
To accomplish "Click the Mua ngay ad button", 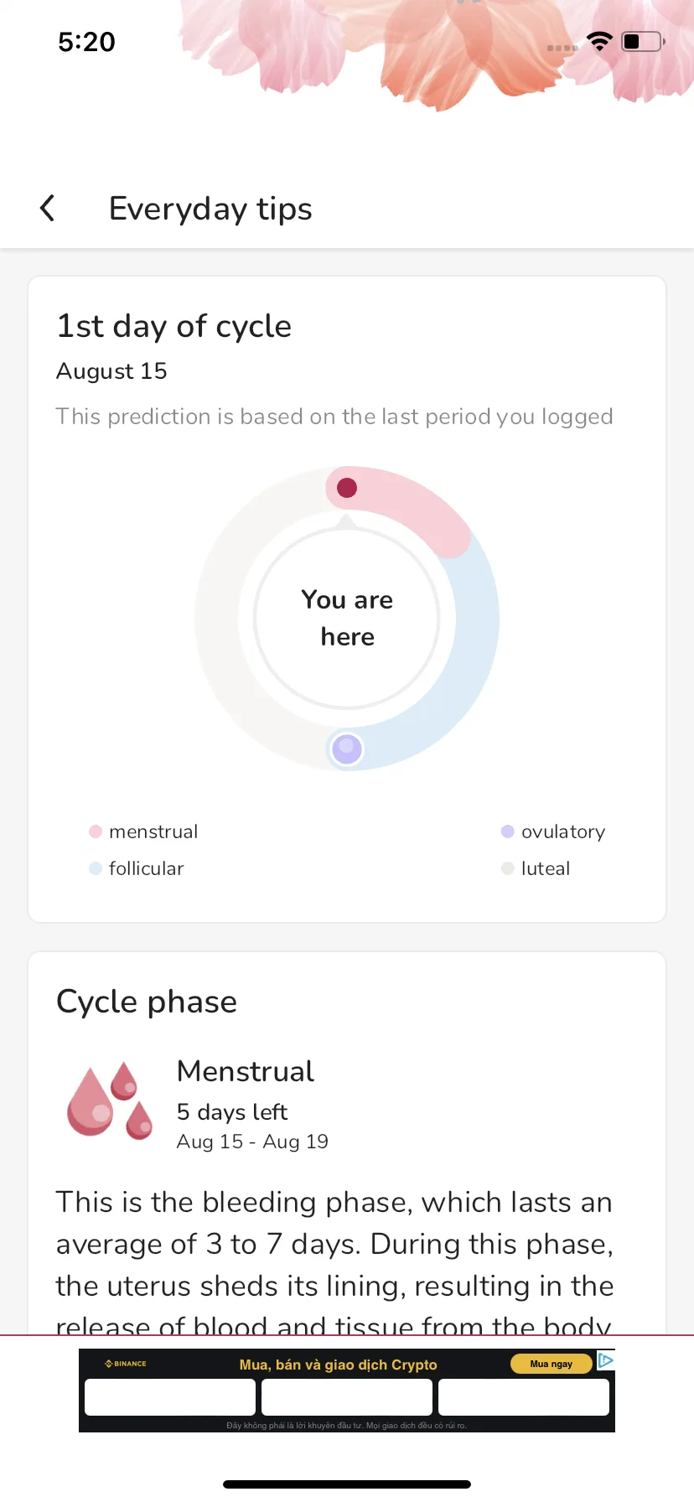I will 552,1364.
